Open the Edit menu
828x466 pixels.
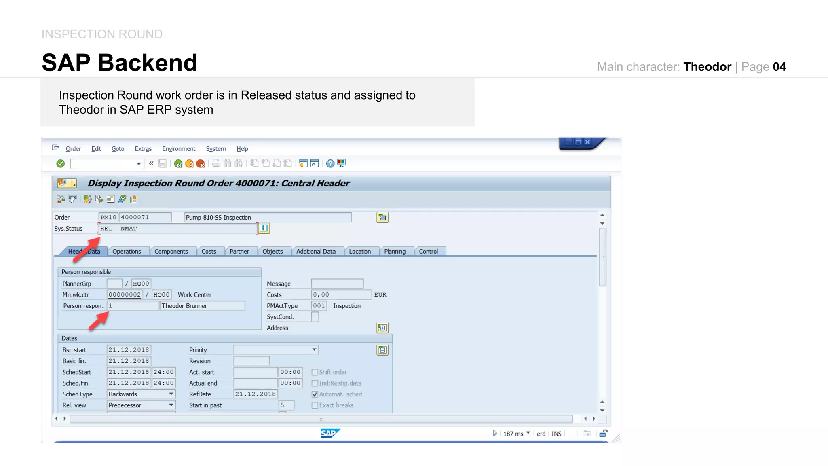pos(96,149)
